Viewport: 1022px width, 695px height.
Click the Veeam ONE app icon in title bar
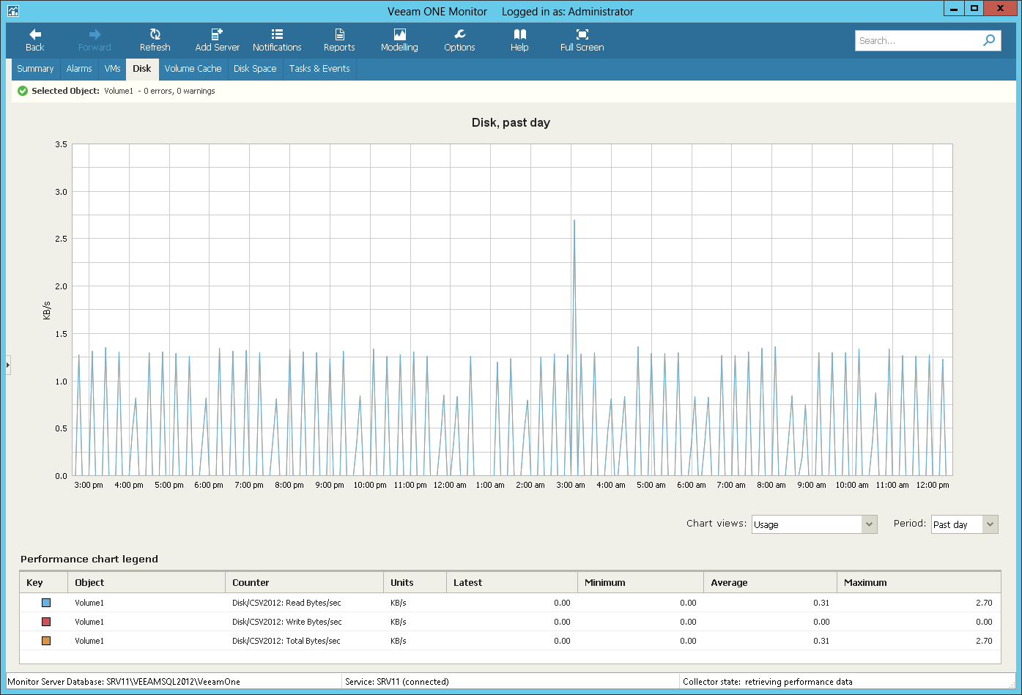coord(12,11)
